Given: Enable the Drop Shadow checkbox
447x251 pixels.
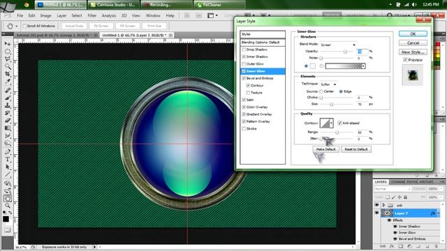Looking at the screenshot, I should click(x=244, y=50).
